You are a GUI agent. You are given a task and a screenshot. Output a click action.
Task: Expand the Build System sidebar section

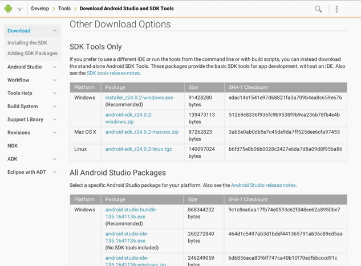(55, 107)
